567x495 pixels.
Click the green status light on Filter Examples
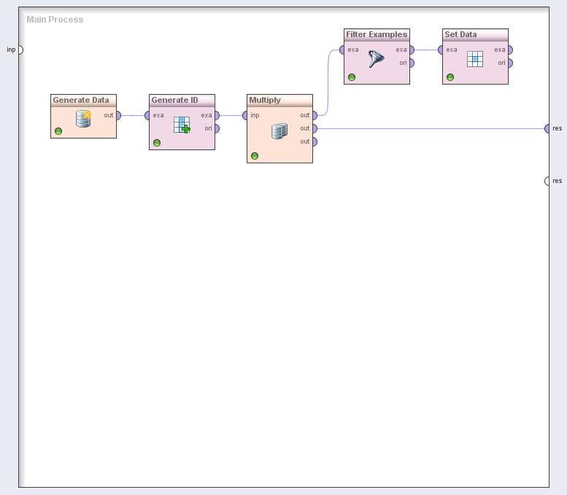pos(352,77)
